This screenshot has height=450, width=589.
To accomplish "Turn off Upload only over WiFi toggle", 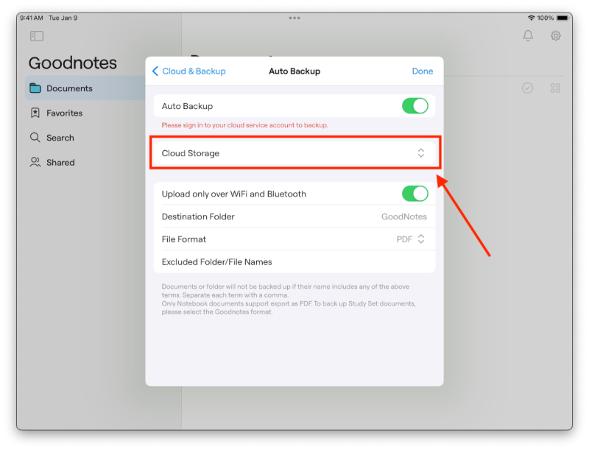I will [x=415, y=194].
